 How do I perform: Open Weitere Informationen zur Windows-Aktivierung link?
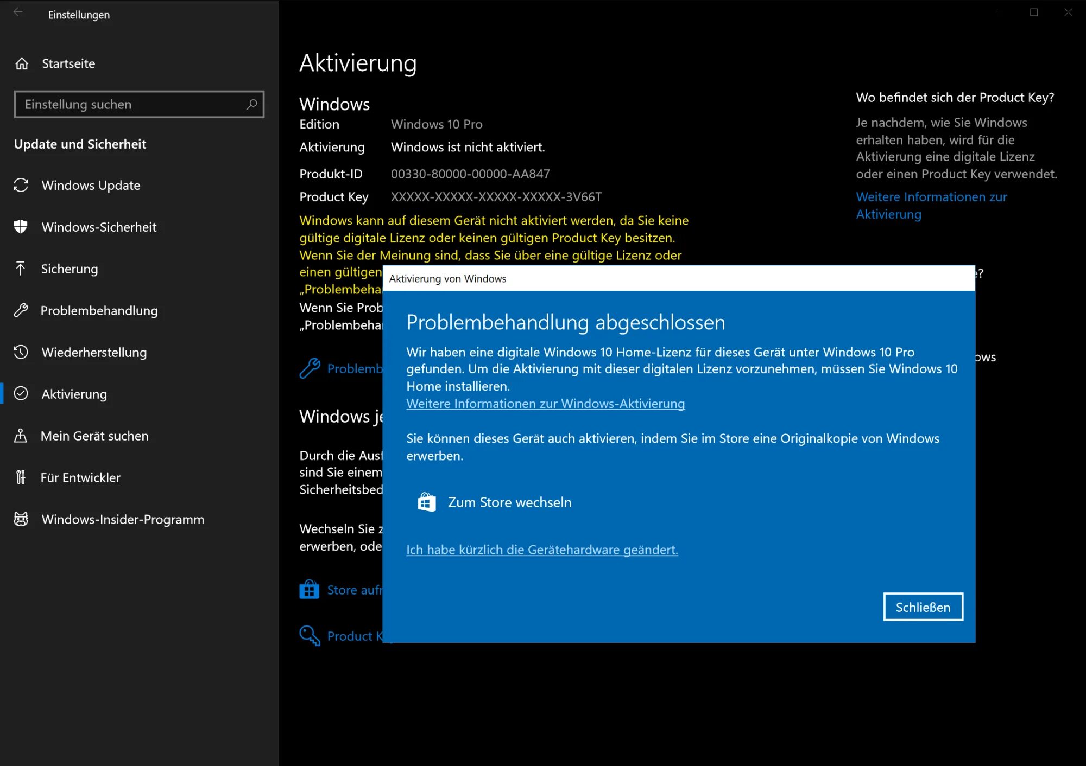tap(545, 404)
